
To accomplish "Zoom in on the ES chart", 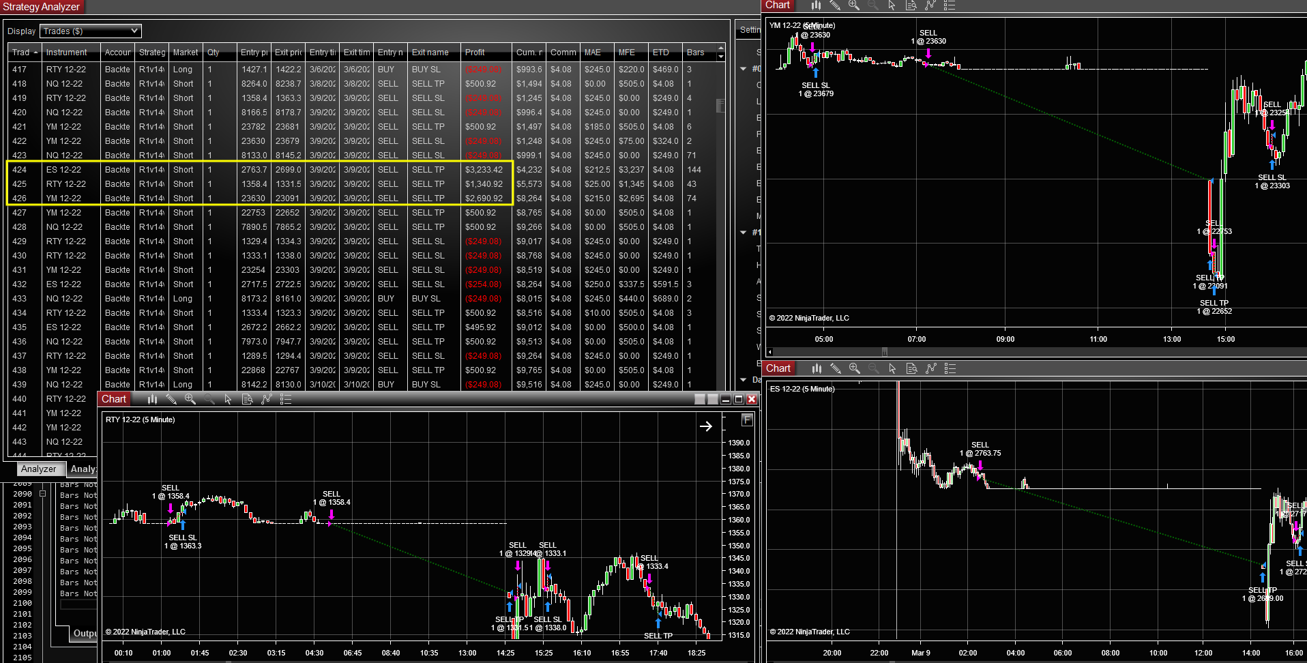I will 855,368.
